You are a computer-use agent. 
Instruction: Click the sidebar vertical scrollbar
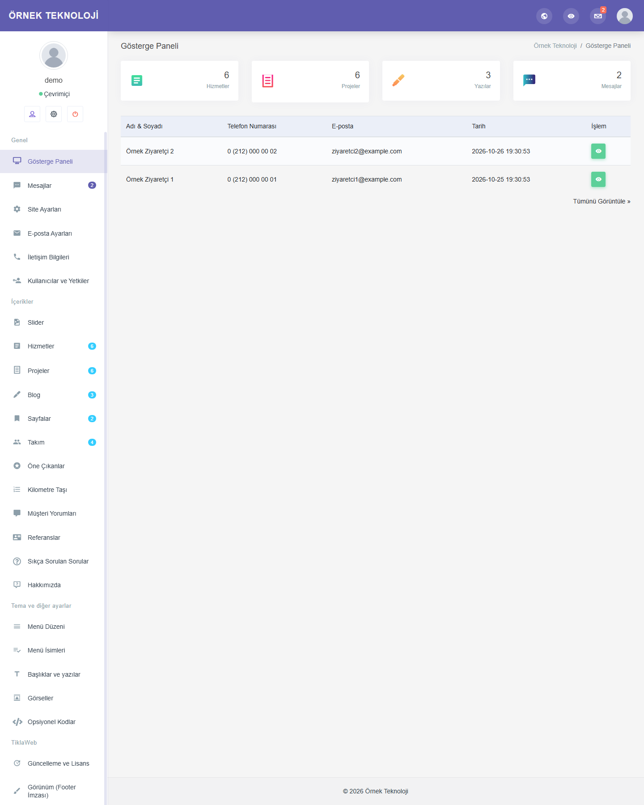[106, 468]
